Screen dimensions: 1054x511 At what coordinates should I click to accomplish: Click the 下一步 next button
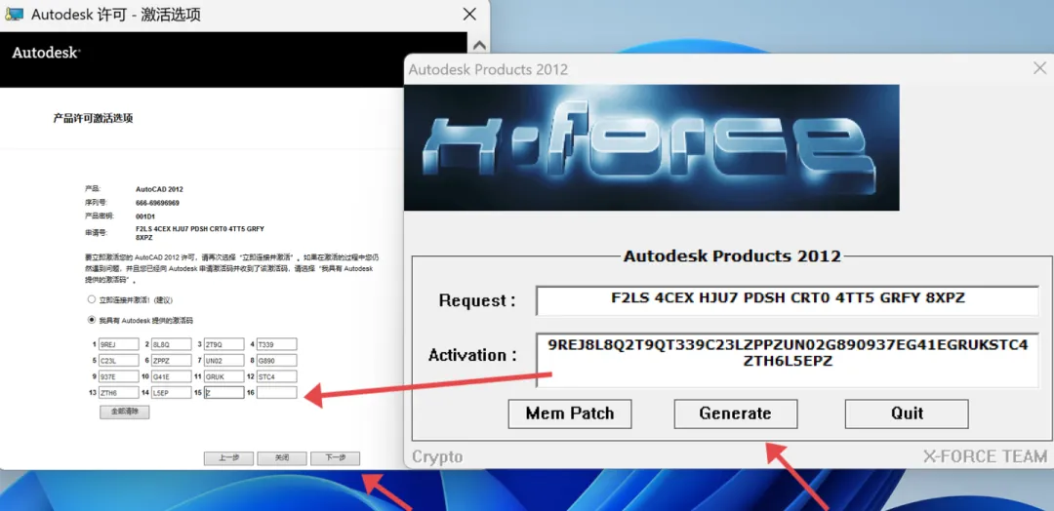pos(335,458)
